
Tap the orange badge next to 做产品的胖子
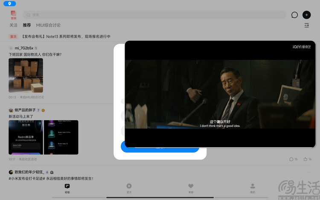click(x=43, y=110)
